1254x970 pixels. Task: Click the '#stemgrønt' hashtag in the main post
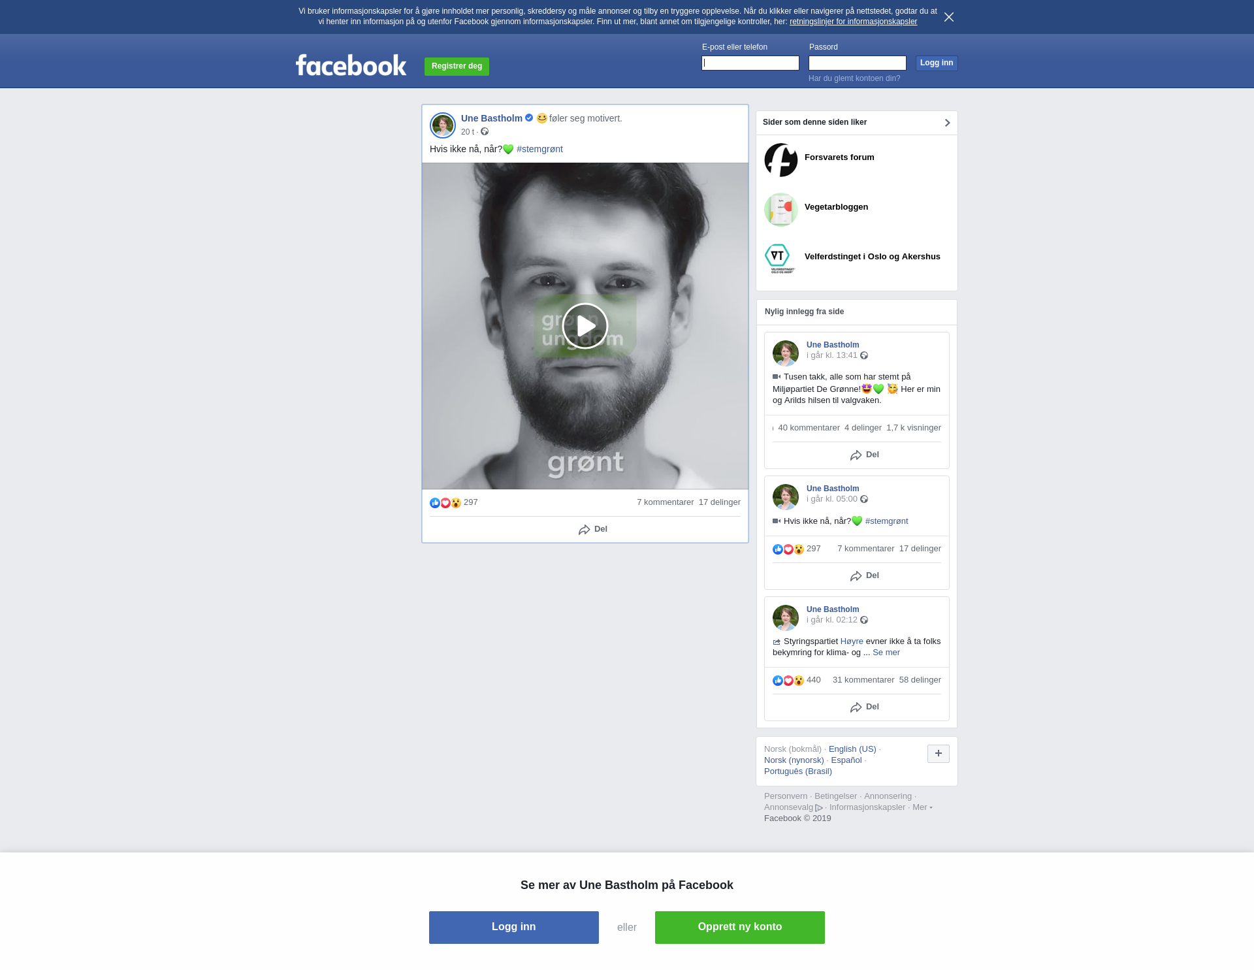click(x=539, y=150)
